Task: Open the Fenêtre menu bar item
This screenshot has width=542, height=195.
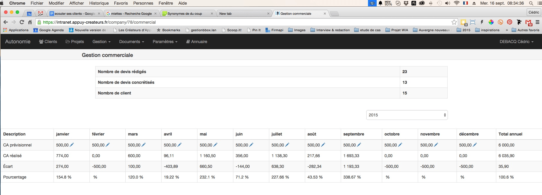Action: point(166,3)
